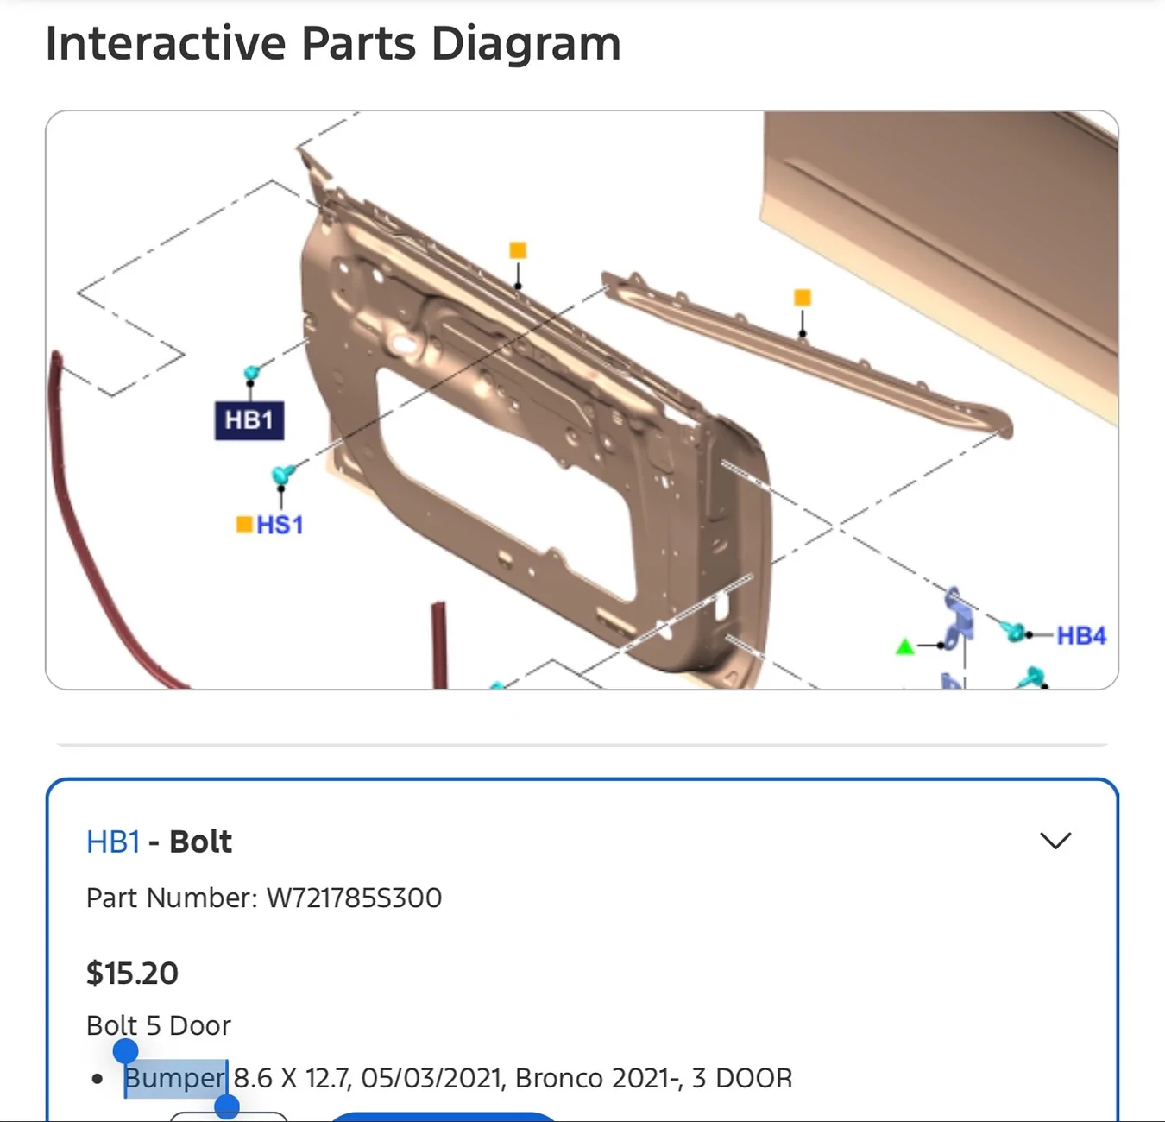The width and height of the screenshot is (1165, 1122).
Task: Select the HS1 callout label
Action: [x=280, y=525]
